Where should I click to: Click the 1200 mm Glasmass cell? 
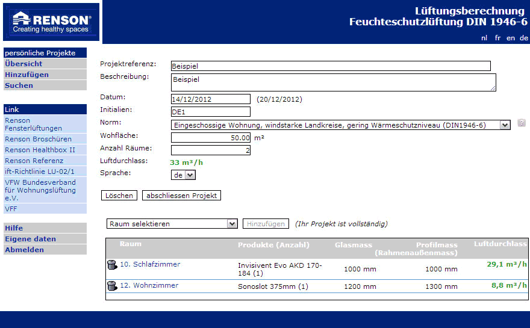360,286
